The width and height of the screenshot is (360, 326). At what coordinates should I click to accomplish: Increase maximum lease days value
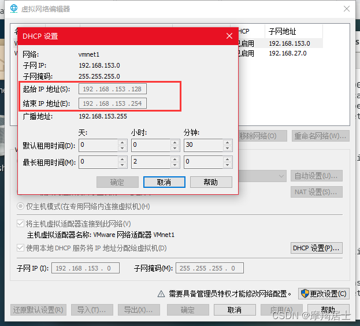123,159
